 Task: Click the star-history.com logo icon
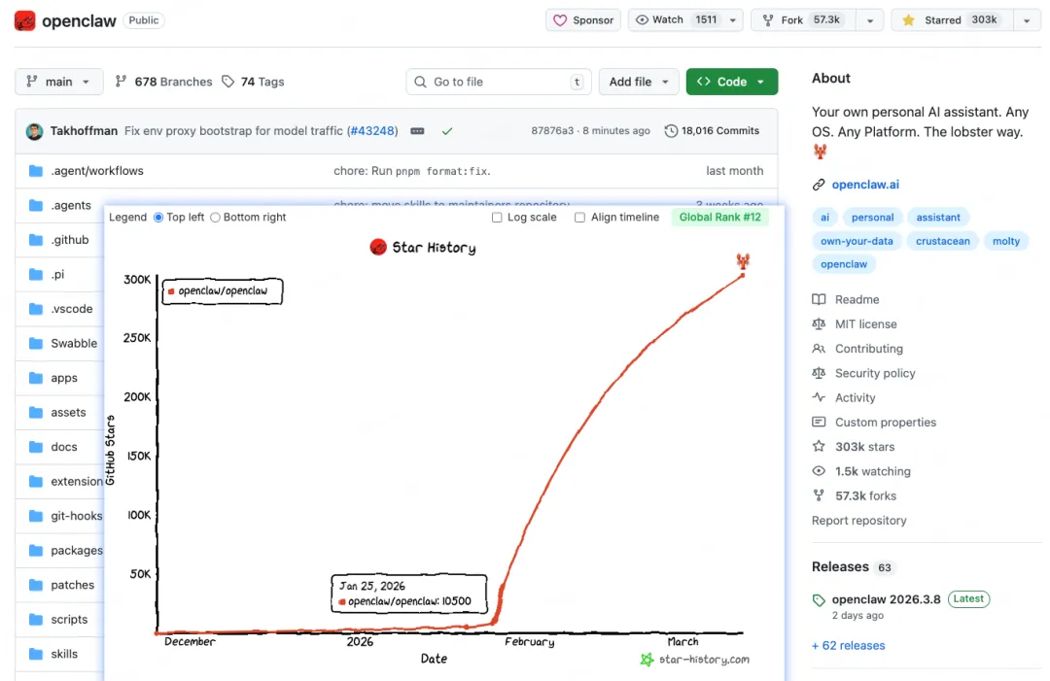(x=647, y=660)
